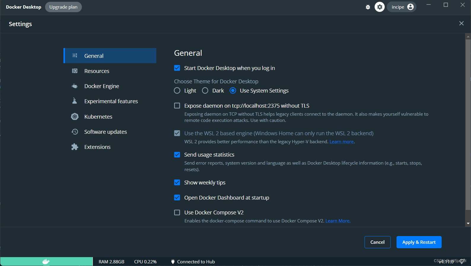The image size is (471, 266).
Task: Click the Choose Theme for Docker Desktop label
Action: pos(216,81)
